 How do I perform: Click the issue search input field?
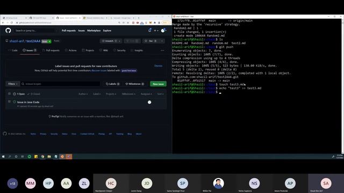60,84
